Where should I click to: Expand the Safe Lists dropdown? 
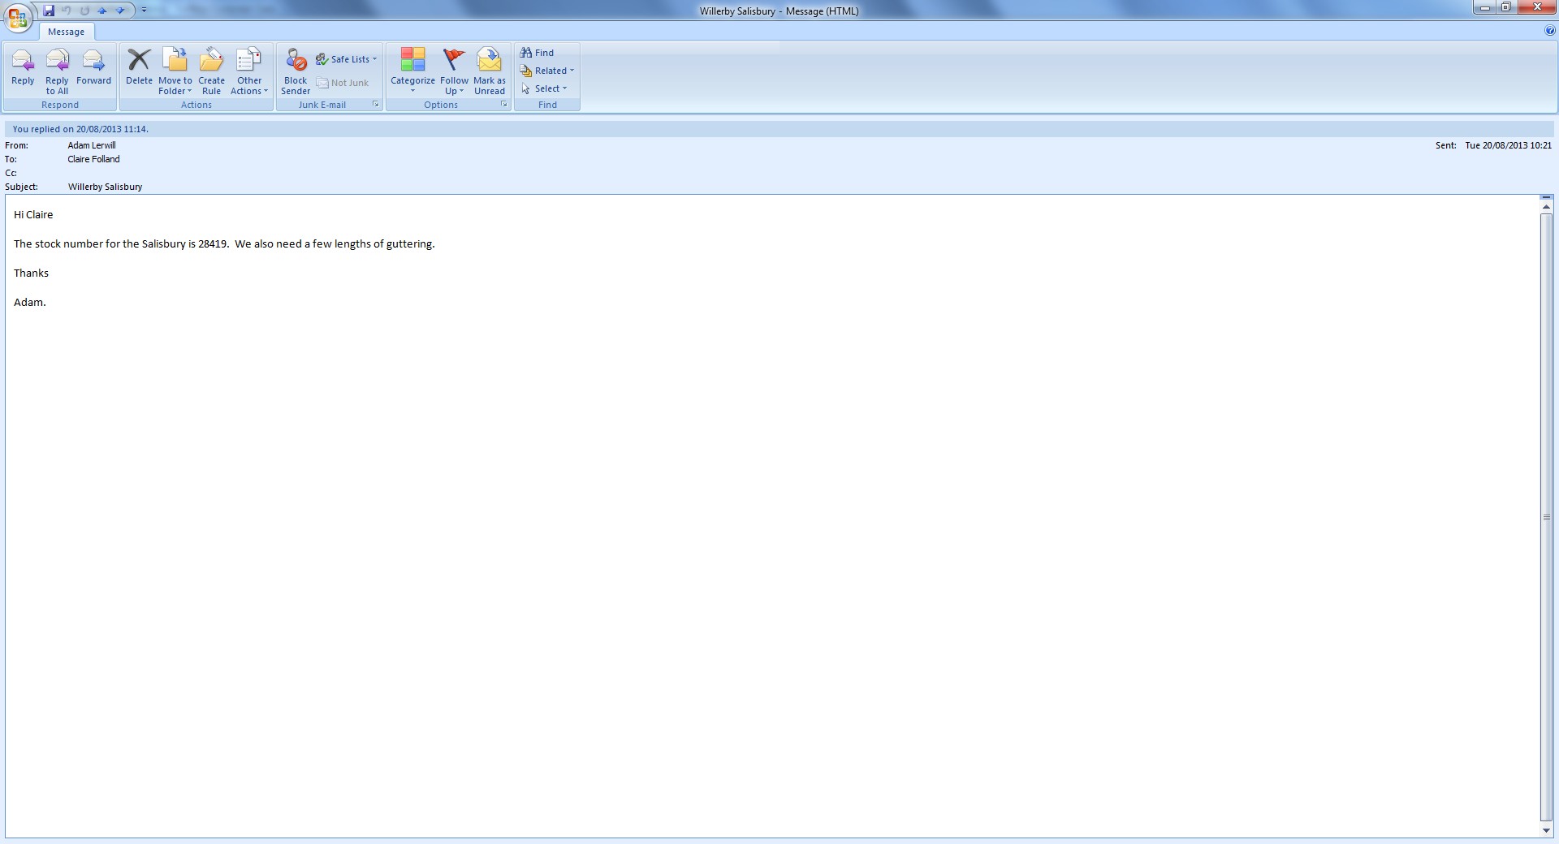(x=347, y=59)
